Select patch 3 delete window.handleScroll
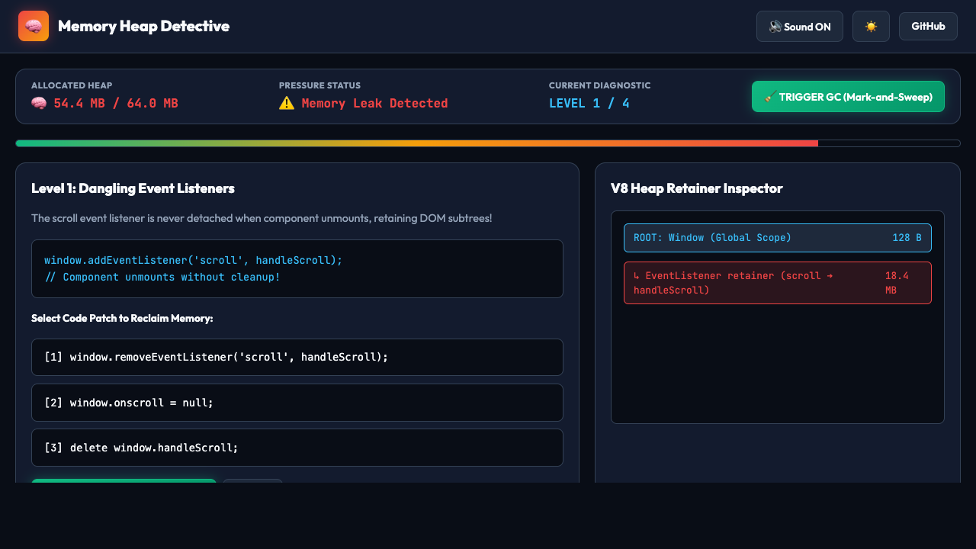 pyautogui.click(x=297, y=448)
